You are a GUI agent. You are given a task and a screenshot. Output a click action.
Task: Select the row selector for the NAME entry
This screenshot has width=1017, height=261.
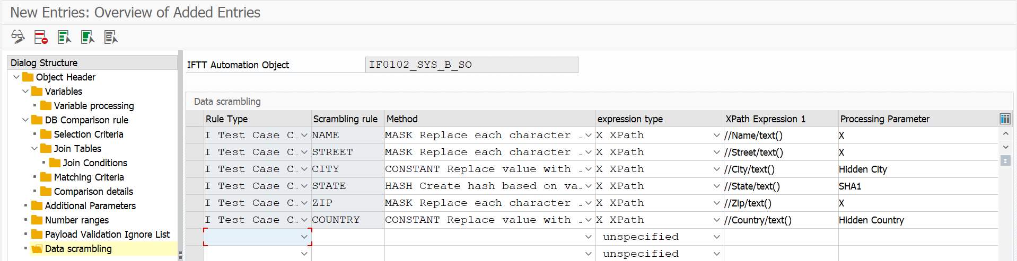(x=195, y=135)
